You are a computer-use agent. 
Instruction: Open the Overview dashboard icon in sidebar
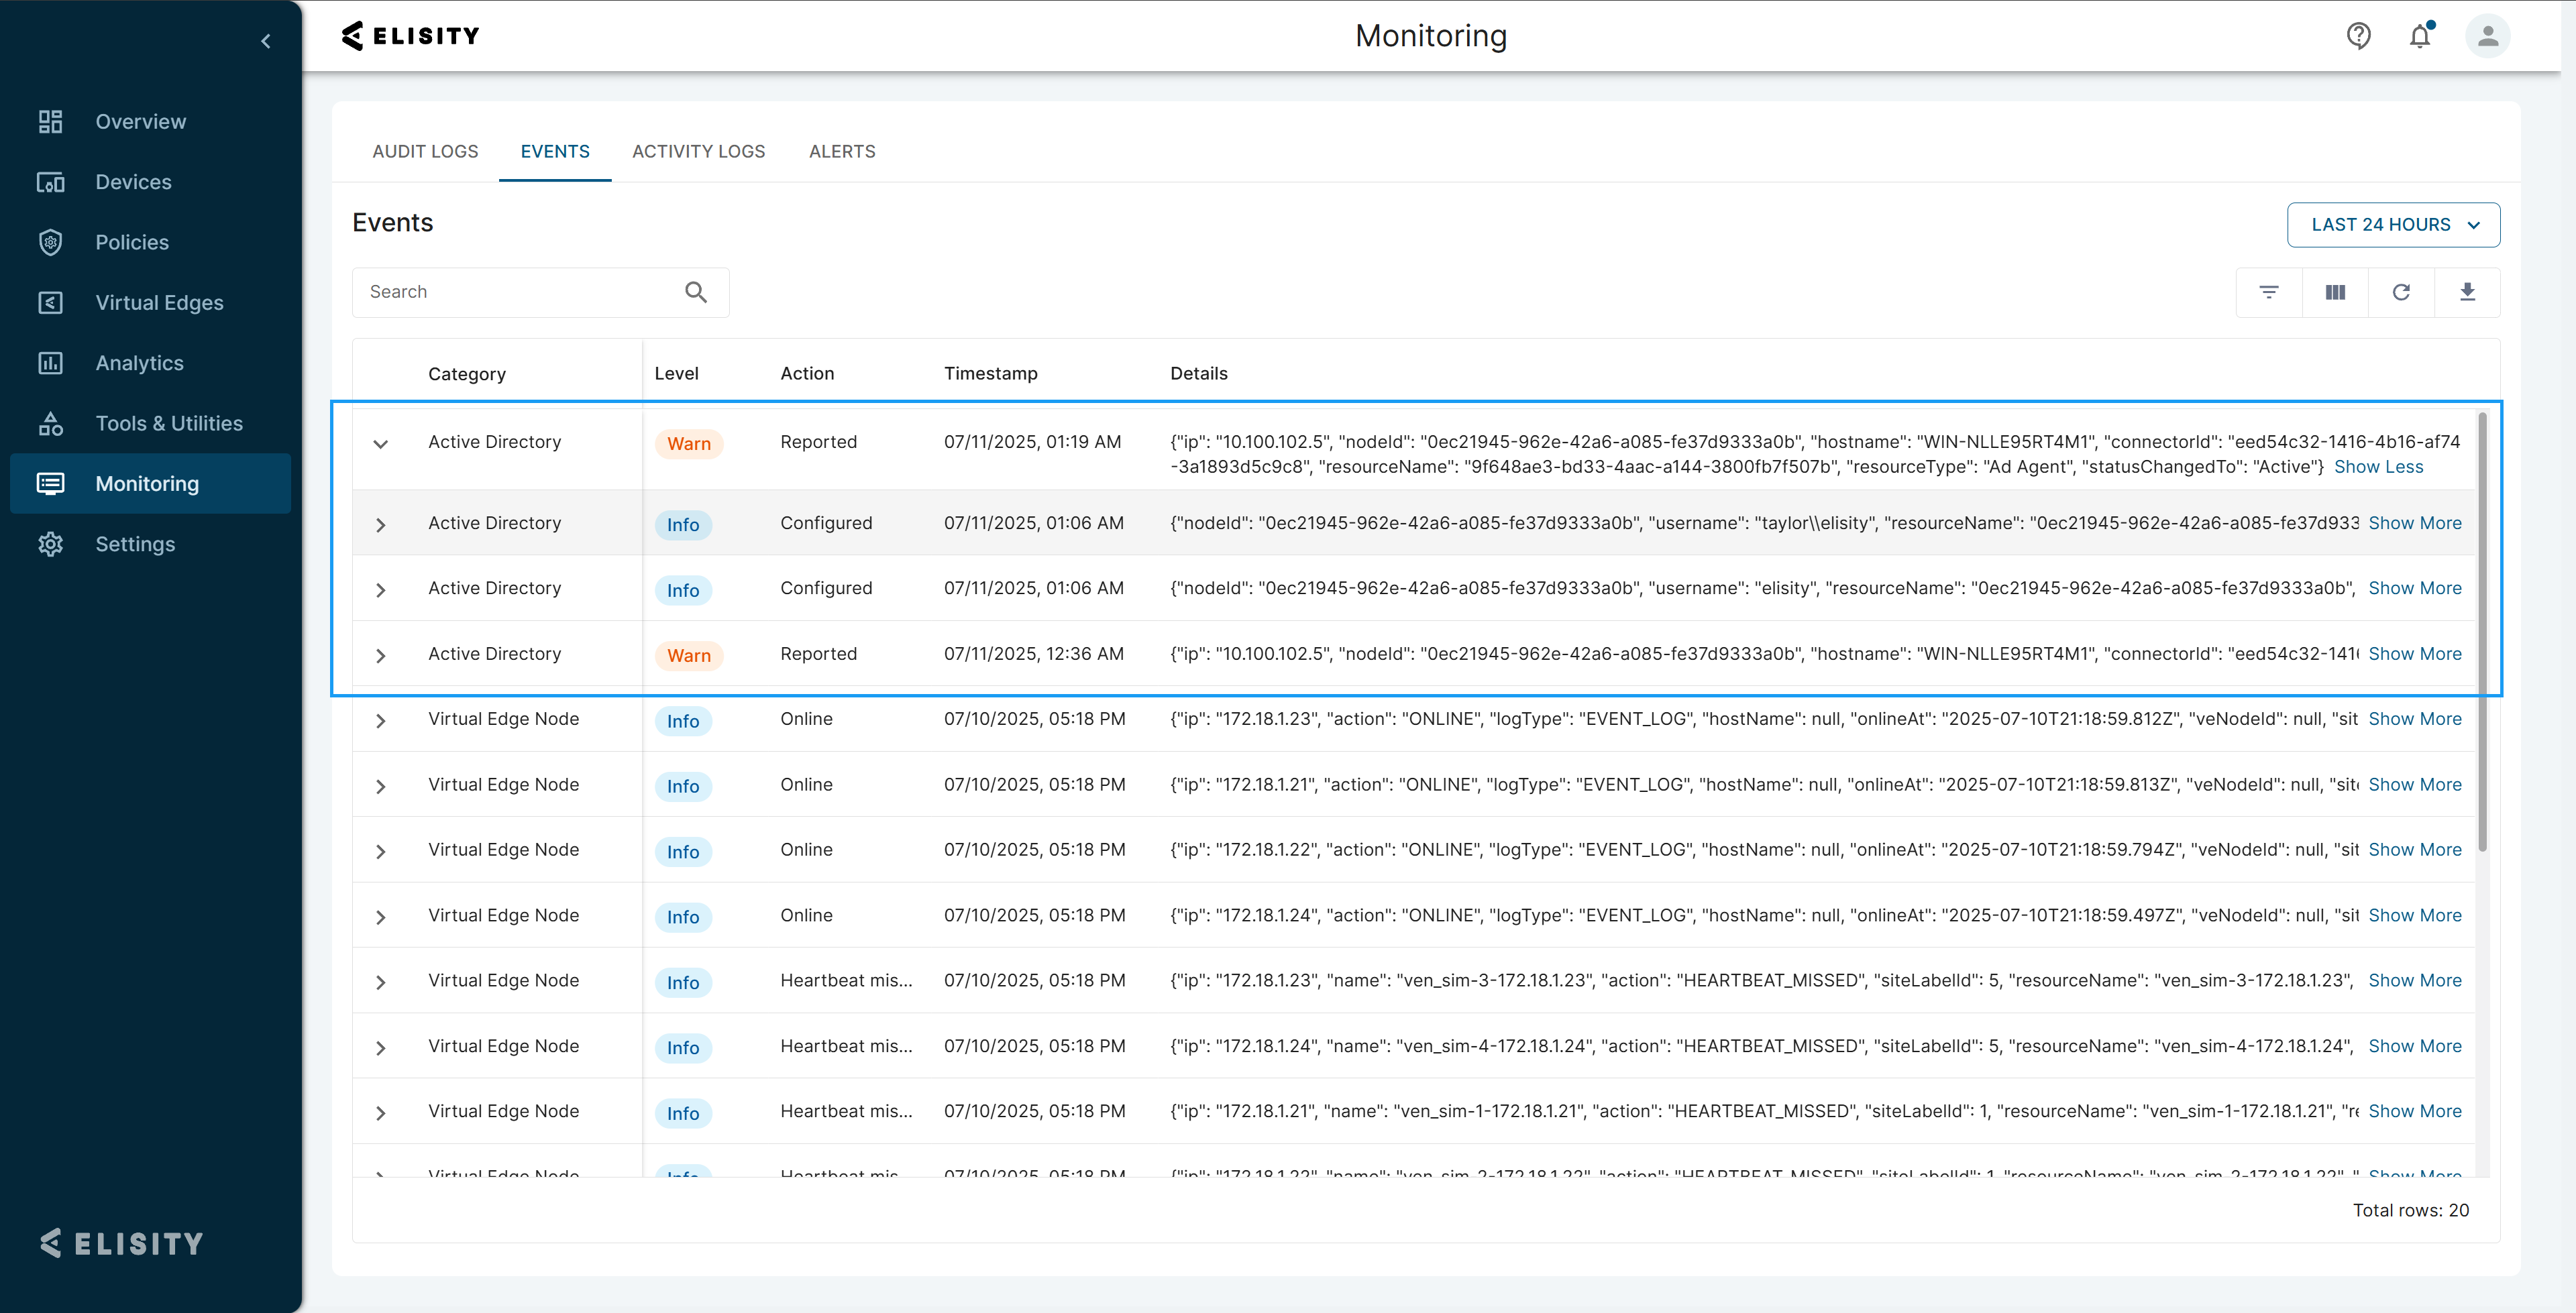[51, 122]
